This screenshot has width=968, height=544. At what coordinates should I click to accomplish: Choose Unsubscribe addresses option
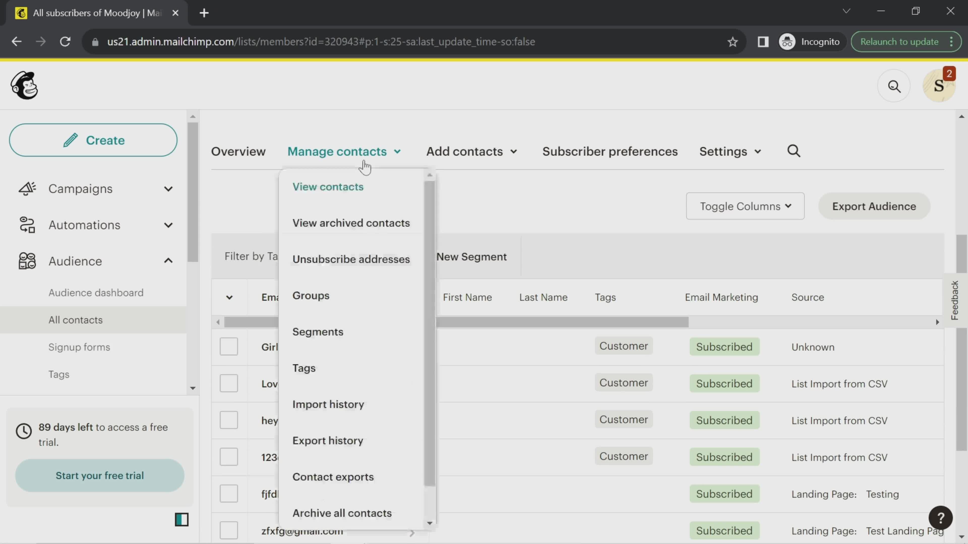[x=351, y=259]
